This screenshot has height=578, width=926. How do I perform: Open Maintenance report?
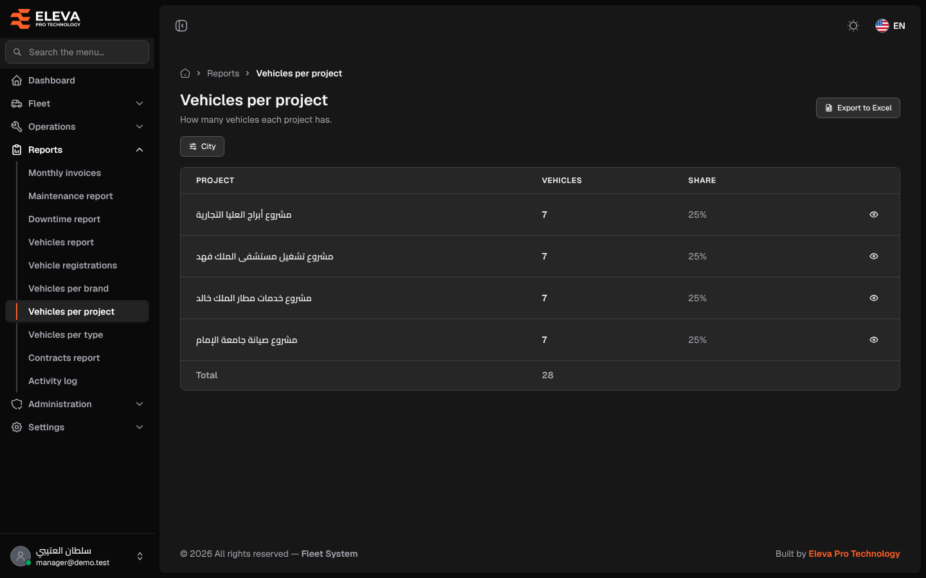[71, 196]
